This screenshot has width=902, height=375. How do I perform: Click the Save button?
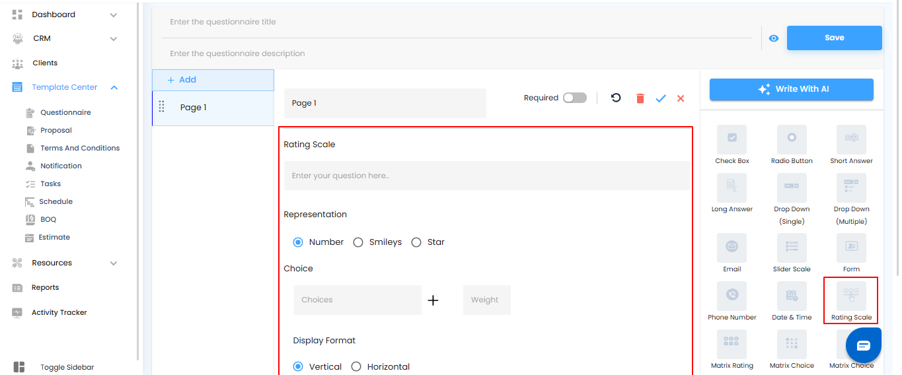click(834, 38)
